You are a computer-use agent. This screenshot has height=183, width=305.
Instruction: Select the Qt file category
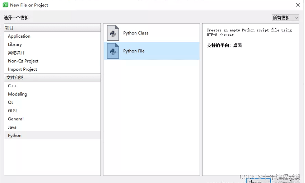[x=52, y=102]
